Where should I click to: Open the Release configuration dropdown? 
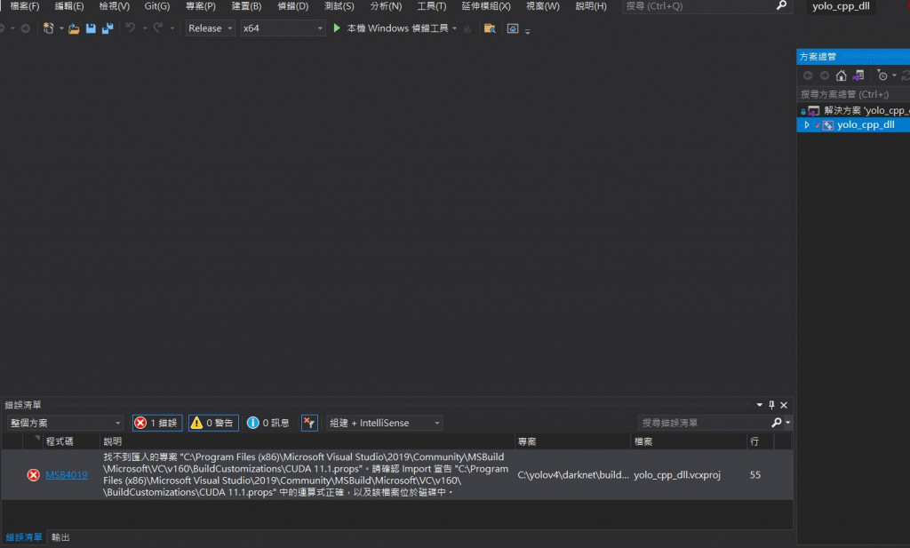coord(210,28)
